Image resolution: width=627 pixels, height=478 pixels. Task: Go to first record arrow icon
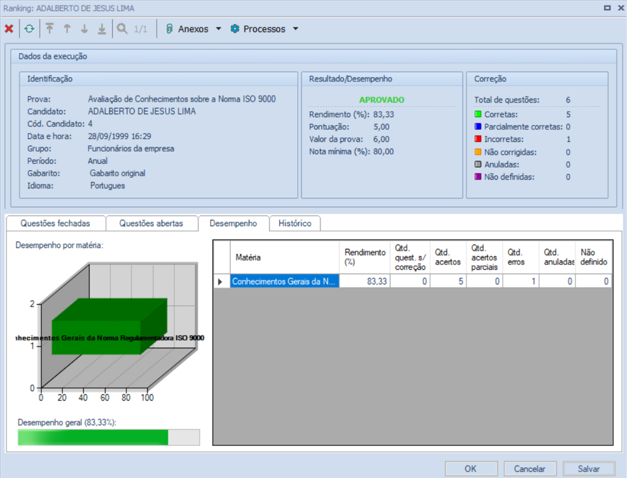pos(50,29)
